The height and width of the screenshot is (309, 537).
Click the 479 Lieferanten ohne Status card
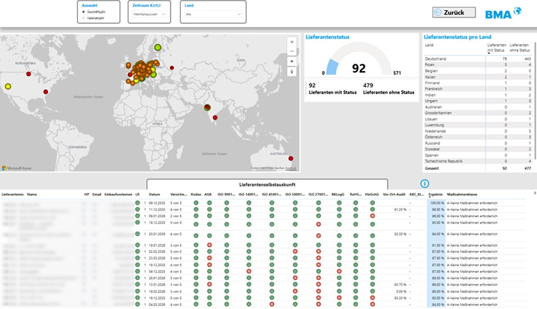pyautogui.click(x=389, y=88)
